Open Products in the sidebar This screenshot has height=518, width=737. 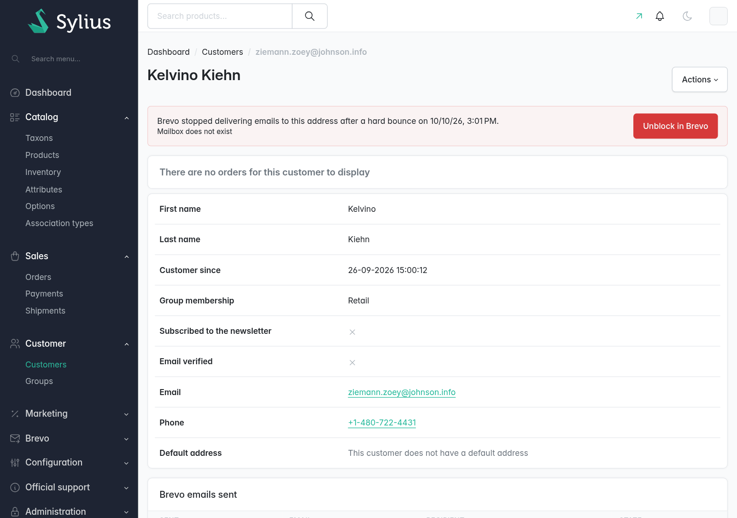click(42, 155)
